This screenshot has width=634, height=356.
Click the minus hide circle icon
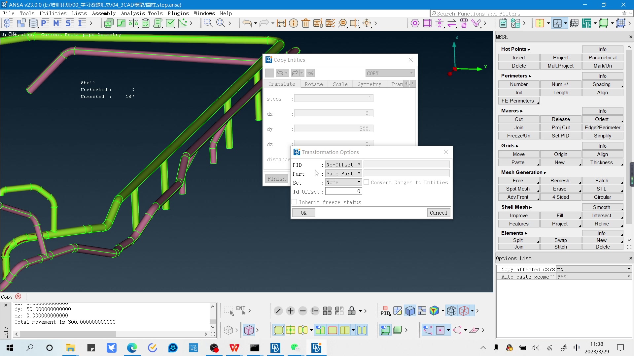(302, 311)
